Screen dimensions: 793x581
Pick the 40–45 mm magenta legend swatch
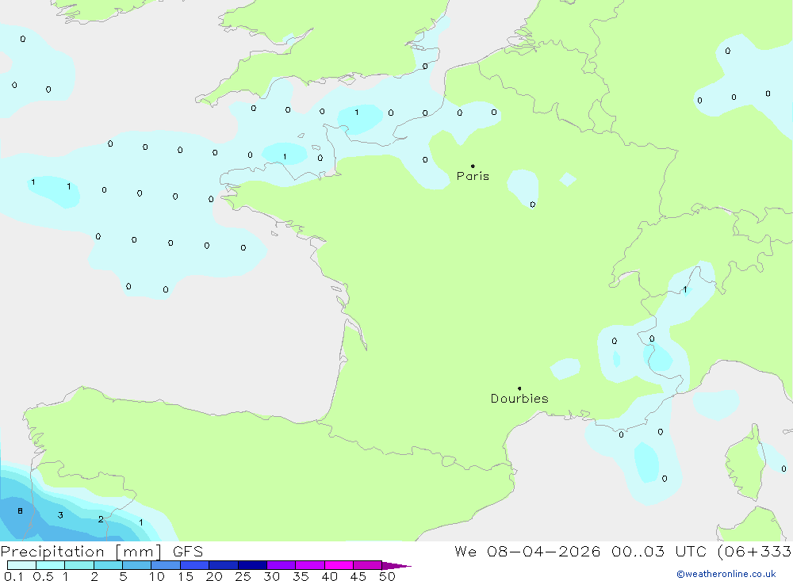[339, 565]
